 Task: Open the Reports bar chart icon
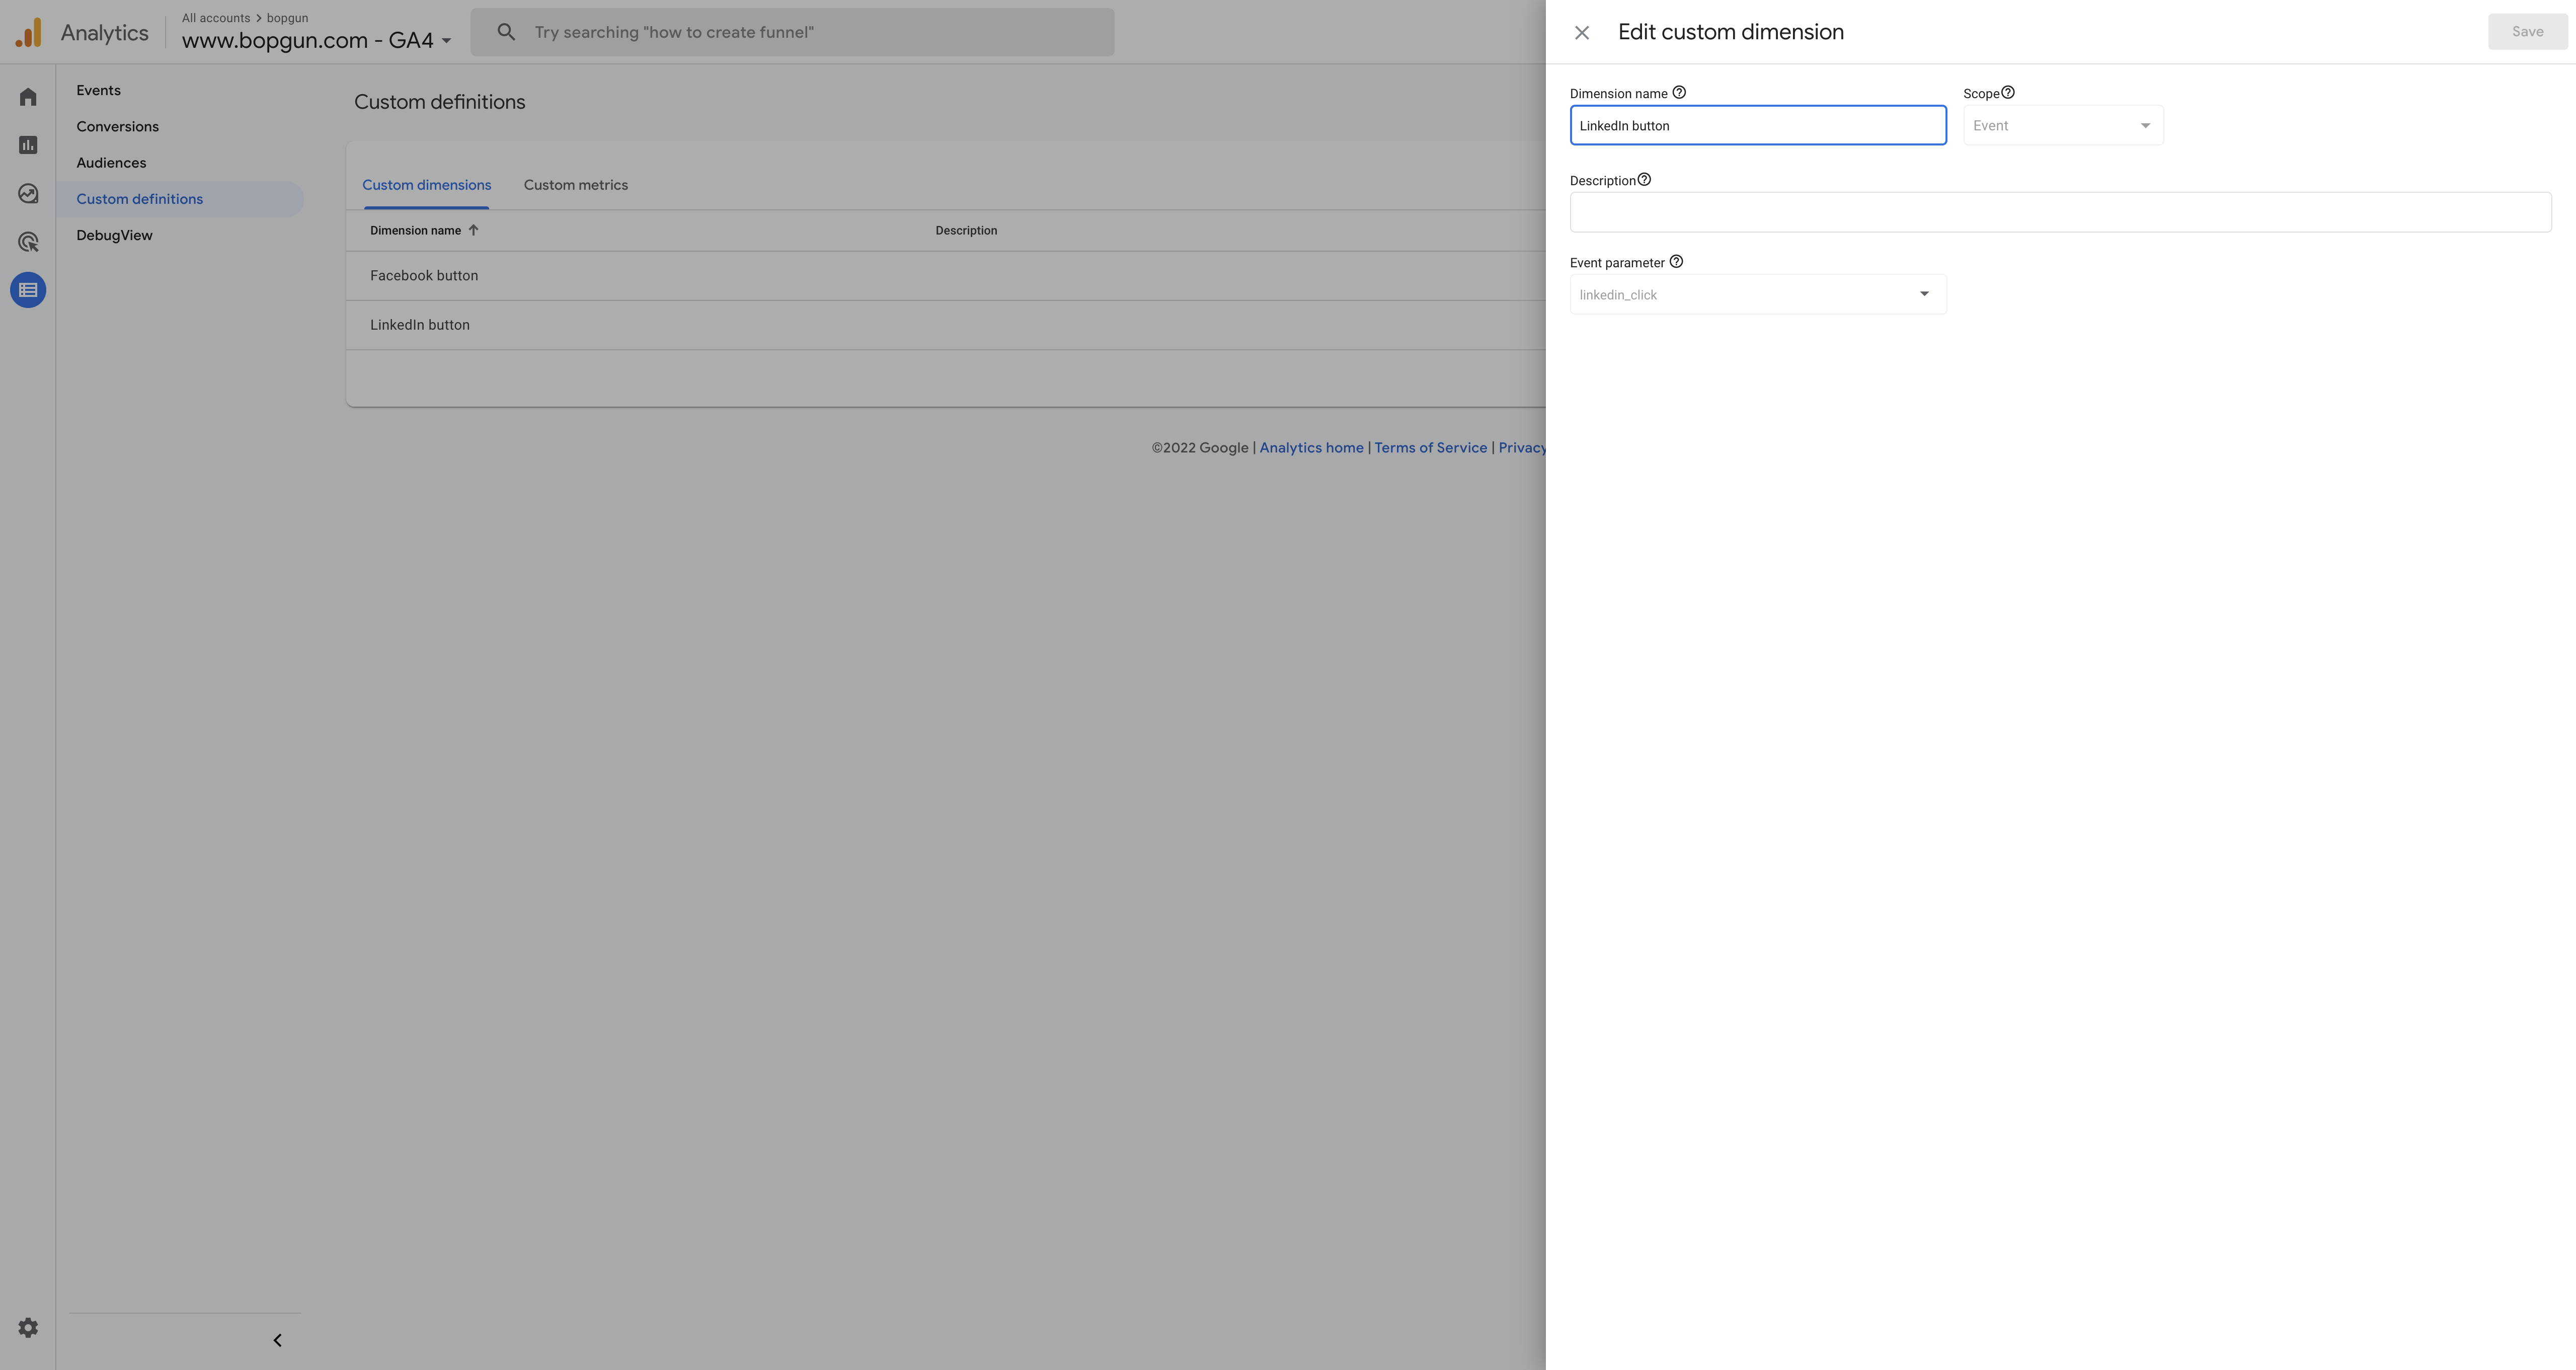click(x=28, y=145)
